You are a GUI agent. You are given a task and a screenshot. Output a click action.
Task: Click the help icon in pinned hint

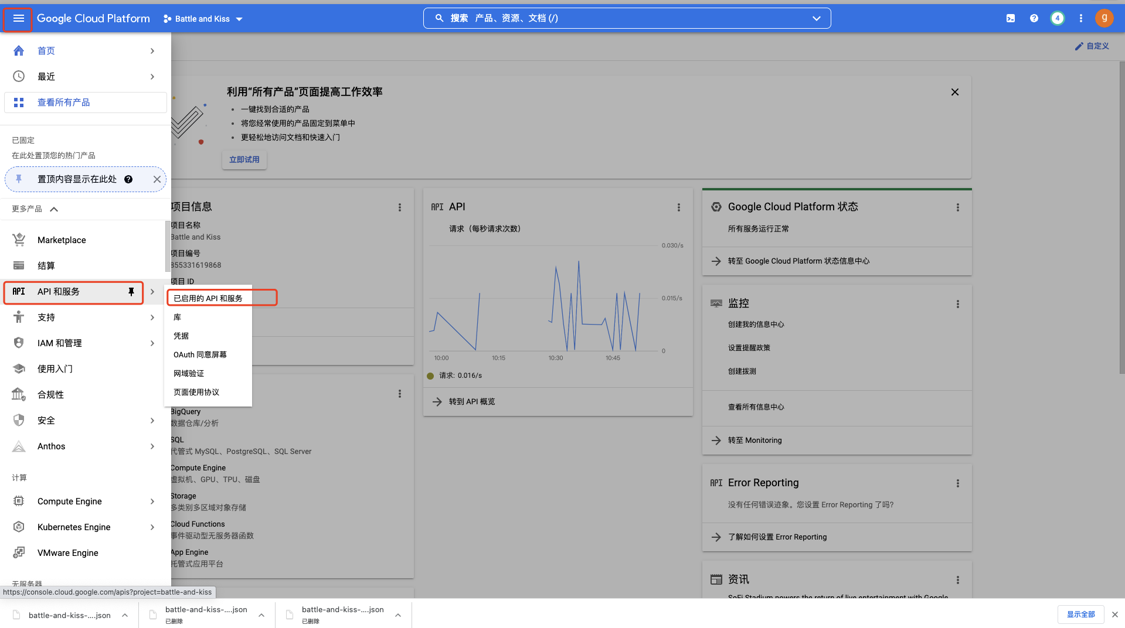pyautogui.click(x=128, y=179)
